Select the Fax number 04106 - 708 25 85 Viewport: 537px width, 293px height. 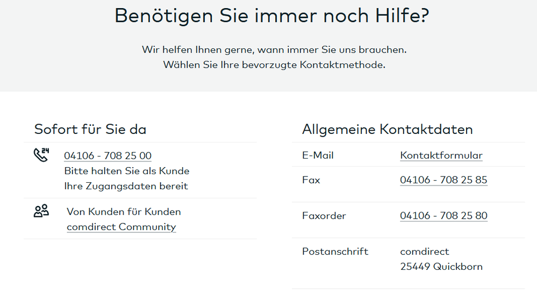coord(443,180)
